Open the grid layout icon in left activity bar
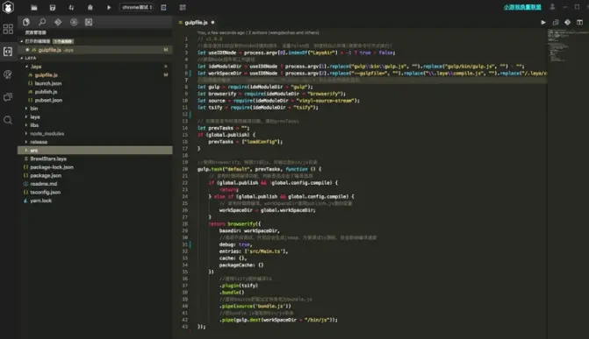 [x=8, y=29]
